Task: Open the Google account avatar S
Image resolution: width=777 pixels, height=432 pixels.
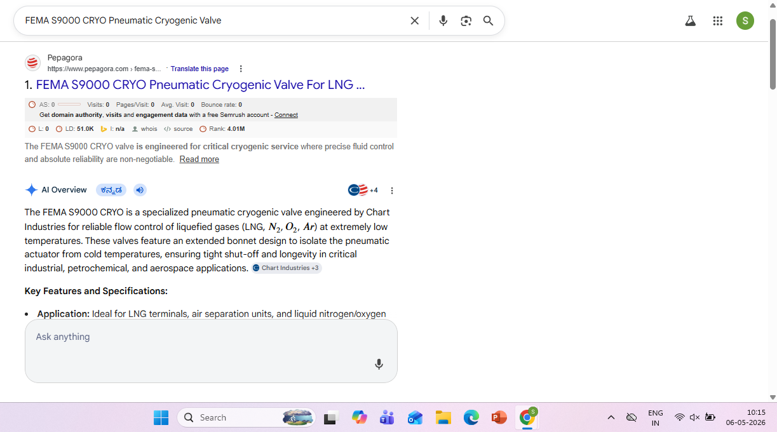Action: point(745,21)
